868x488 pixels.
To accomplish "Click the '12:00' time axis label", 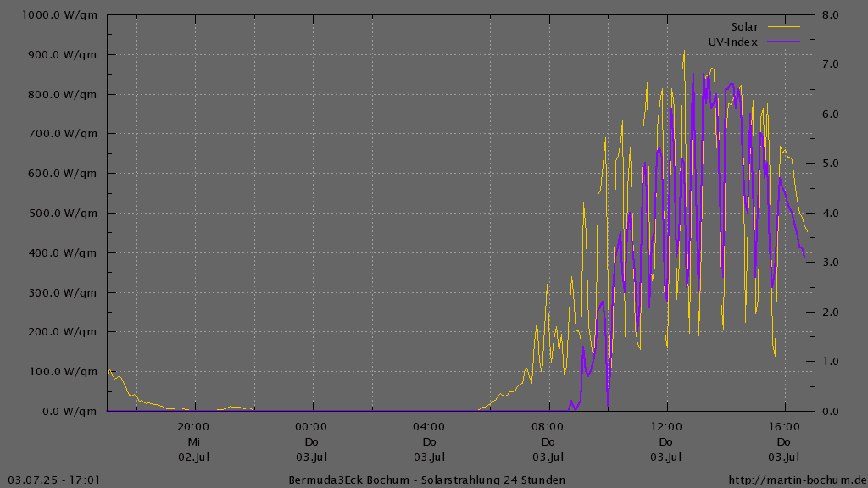I will pyautogui.click(x=666, y=427).
